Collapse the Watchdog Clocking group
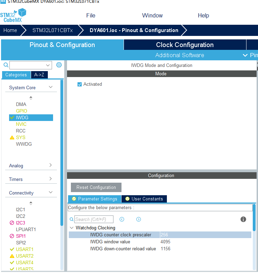Viewport: 258px width, 274px height. 72,228
